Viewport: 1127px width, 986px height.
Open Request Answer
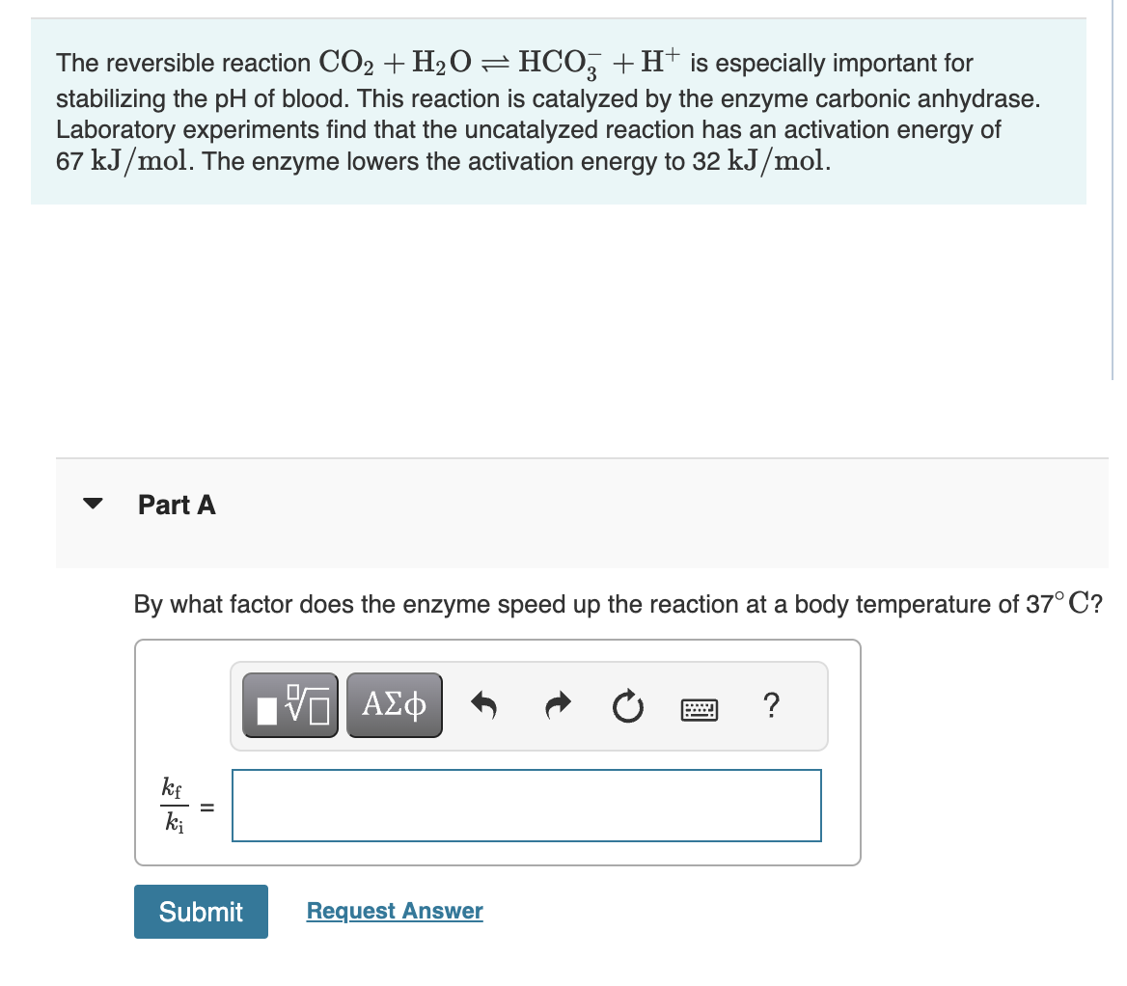pos(394,911)
